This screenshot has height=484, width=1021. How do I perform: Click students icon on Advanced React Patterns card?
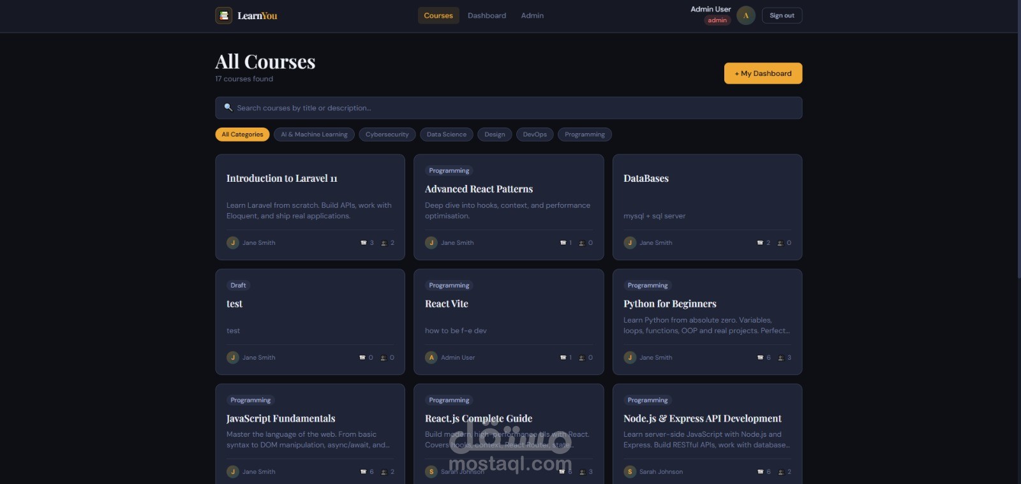pyautogui.click(x=582, y=242)
